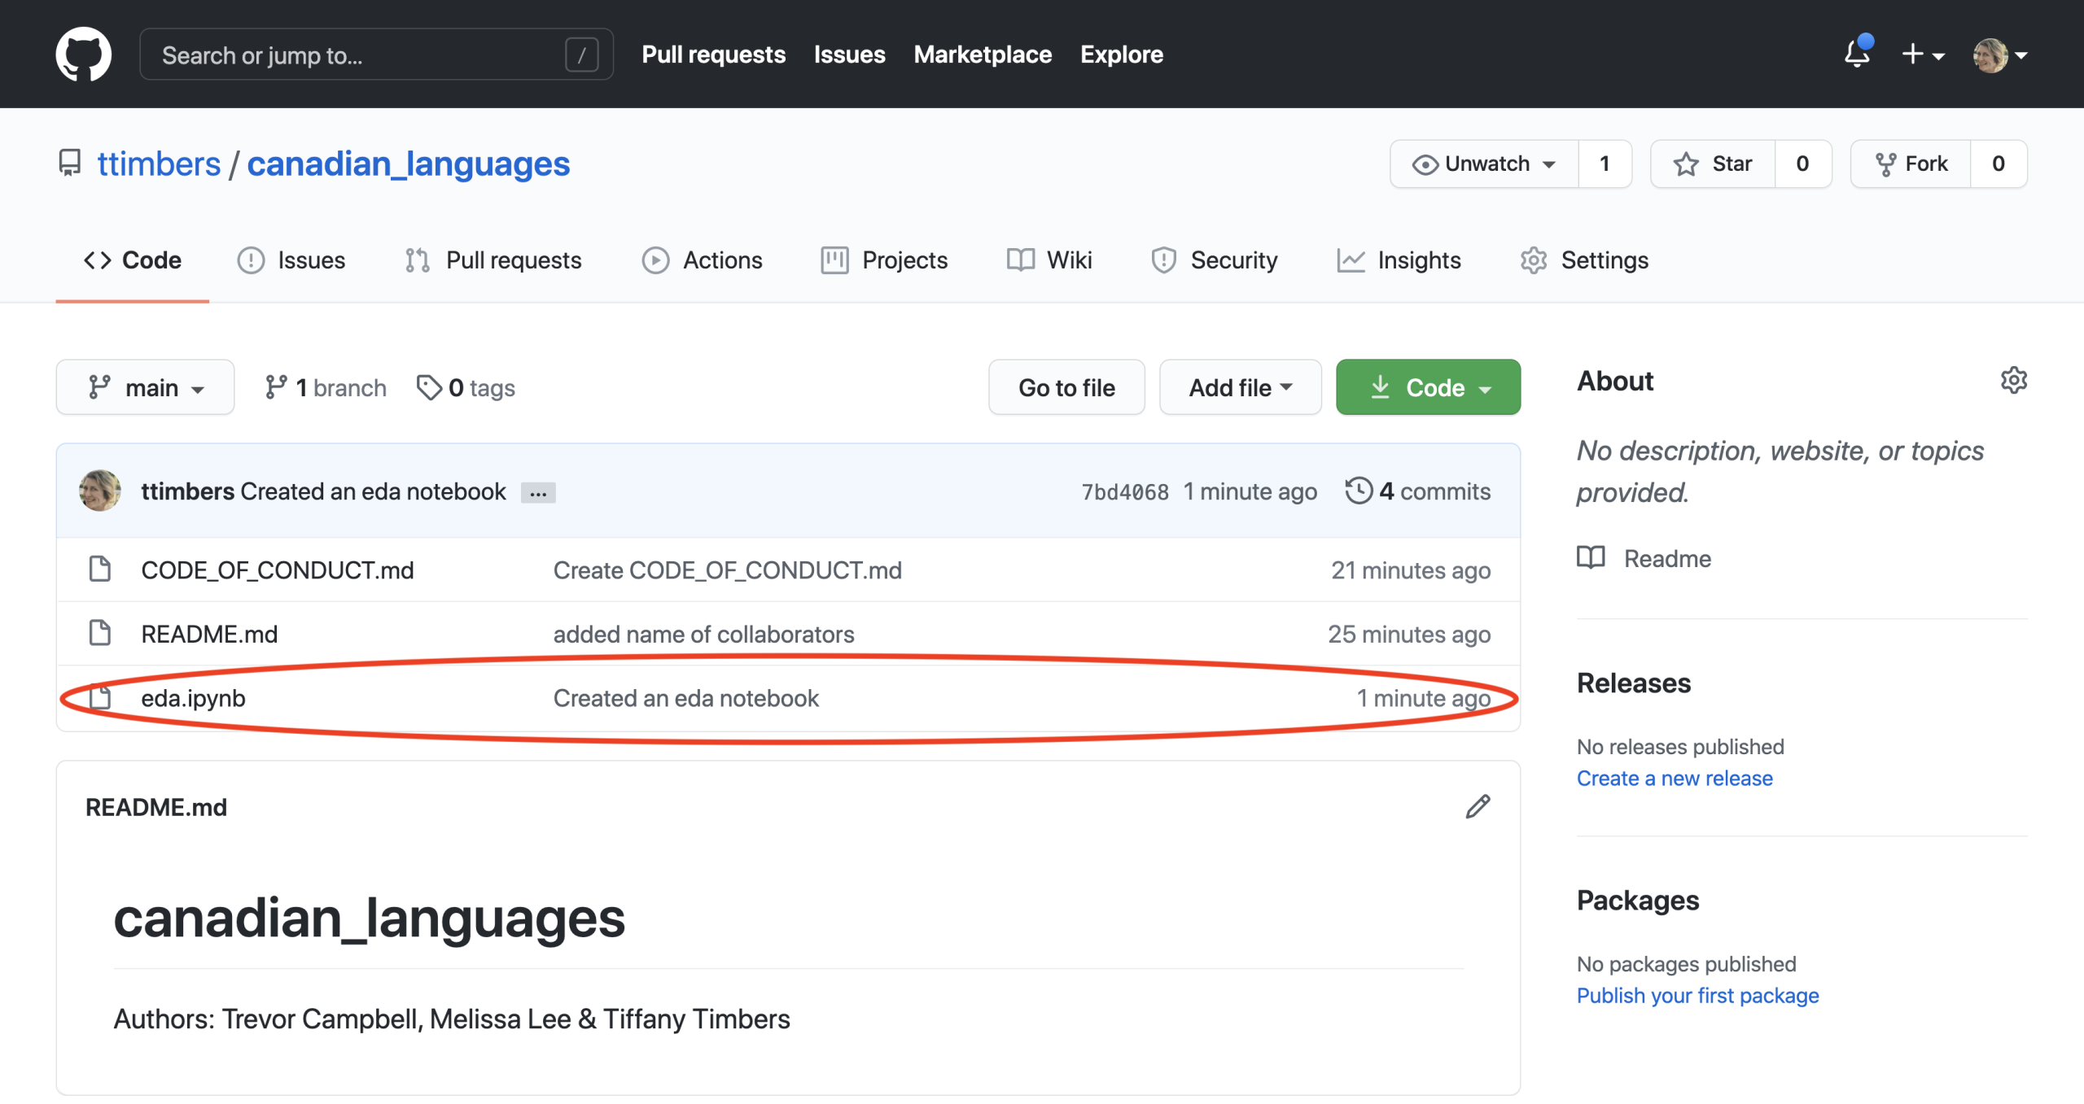
Task: Focus the Search or jump to field
Action: (x=358, y=55)
